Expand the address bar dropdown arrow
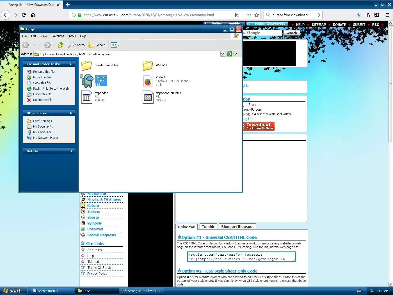The width and height of the screenshot is (393, 295). tap(223, 54)
